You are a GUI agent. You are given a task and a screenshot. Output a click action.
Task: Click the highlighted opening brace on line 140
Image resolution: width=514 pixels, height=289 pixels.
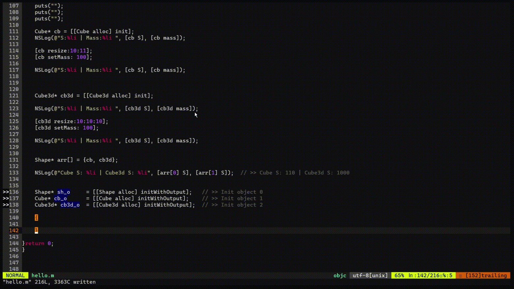[36, 217]
